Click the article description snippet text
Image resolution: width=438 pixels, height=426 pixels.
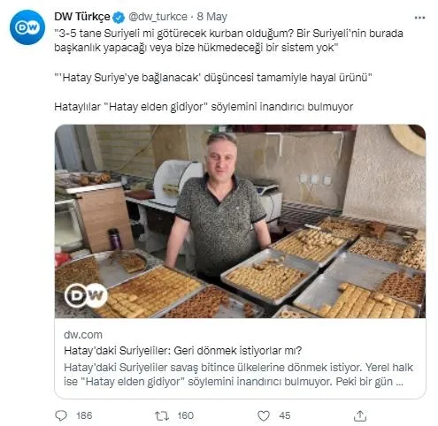click(238, 375)
